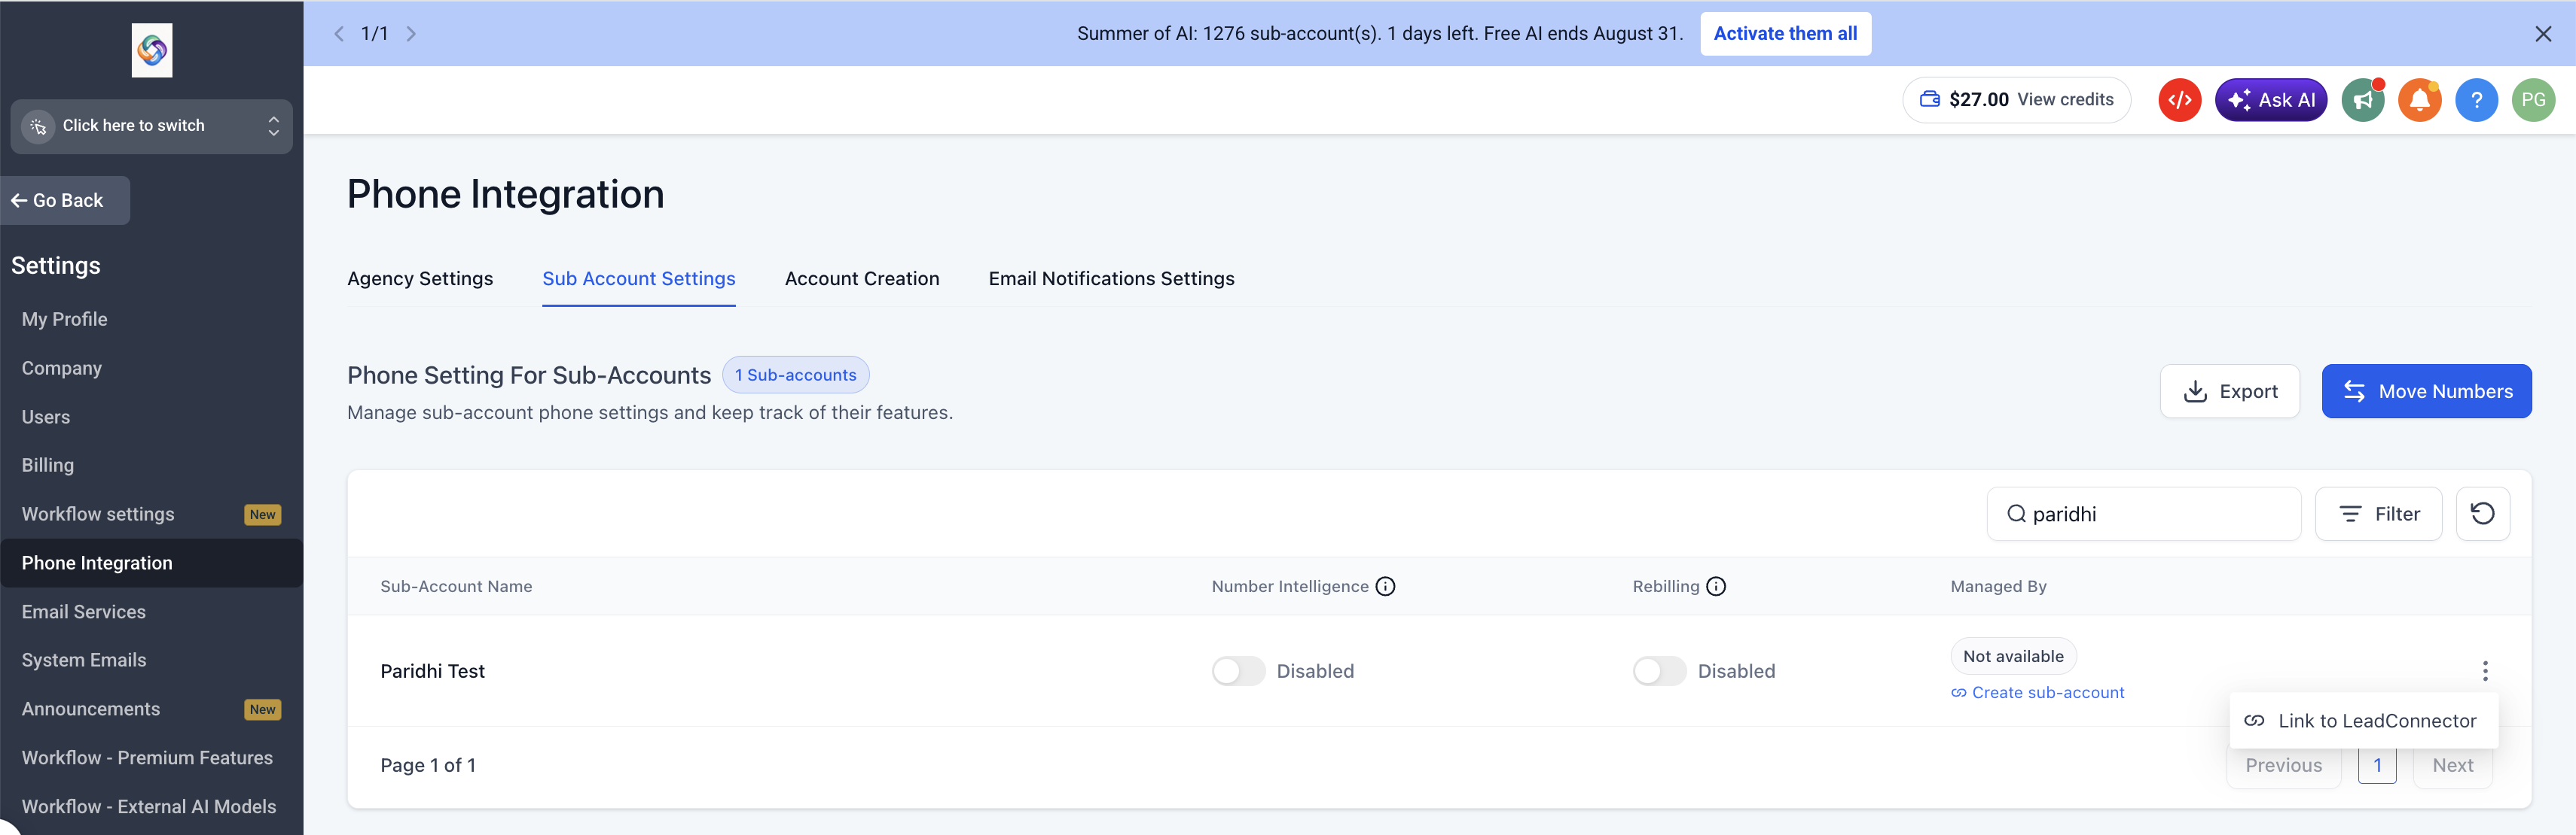Click the Managed By column header
The width and height of the screenshot is (2576, 835).
click(x=1998, y=586)
